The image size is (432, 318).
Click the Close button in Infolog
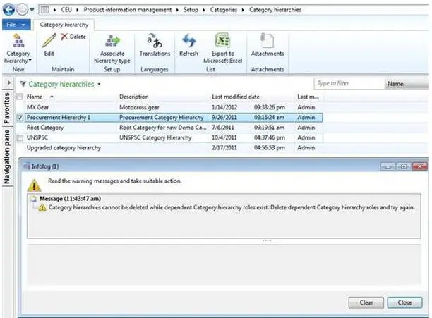coord(404,302)
